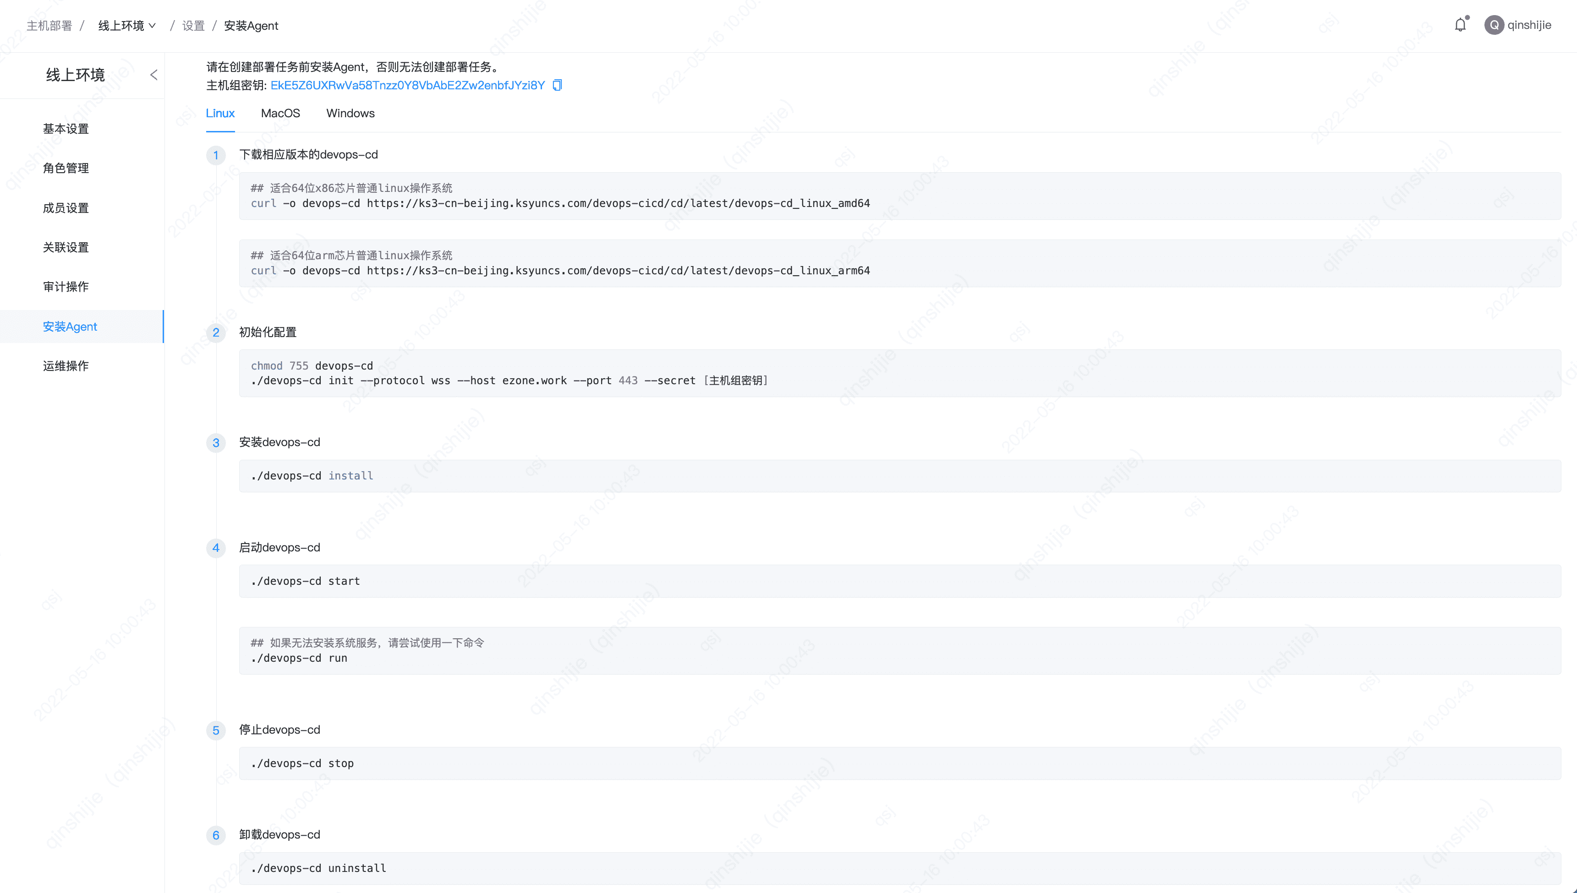Expand the 线上环境 breadcrumb dropdown
This screenshot has width=1577, height=893.
click(x=127, y=26)
